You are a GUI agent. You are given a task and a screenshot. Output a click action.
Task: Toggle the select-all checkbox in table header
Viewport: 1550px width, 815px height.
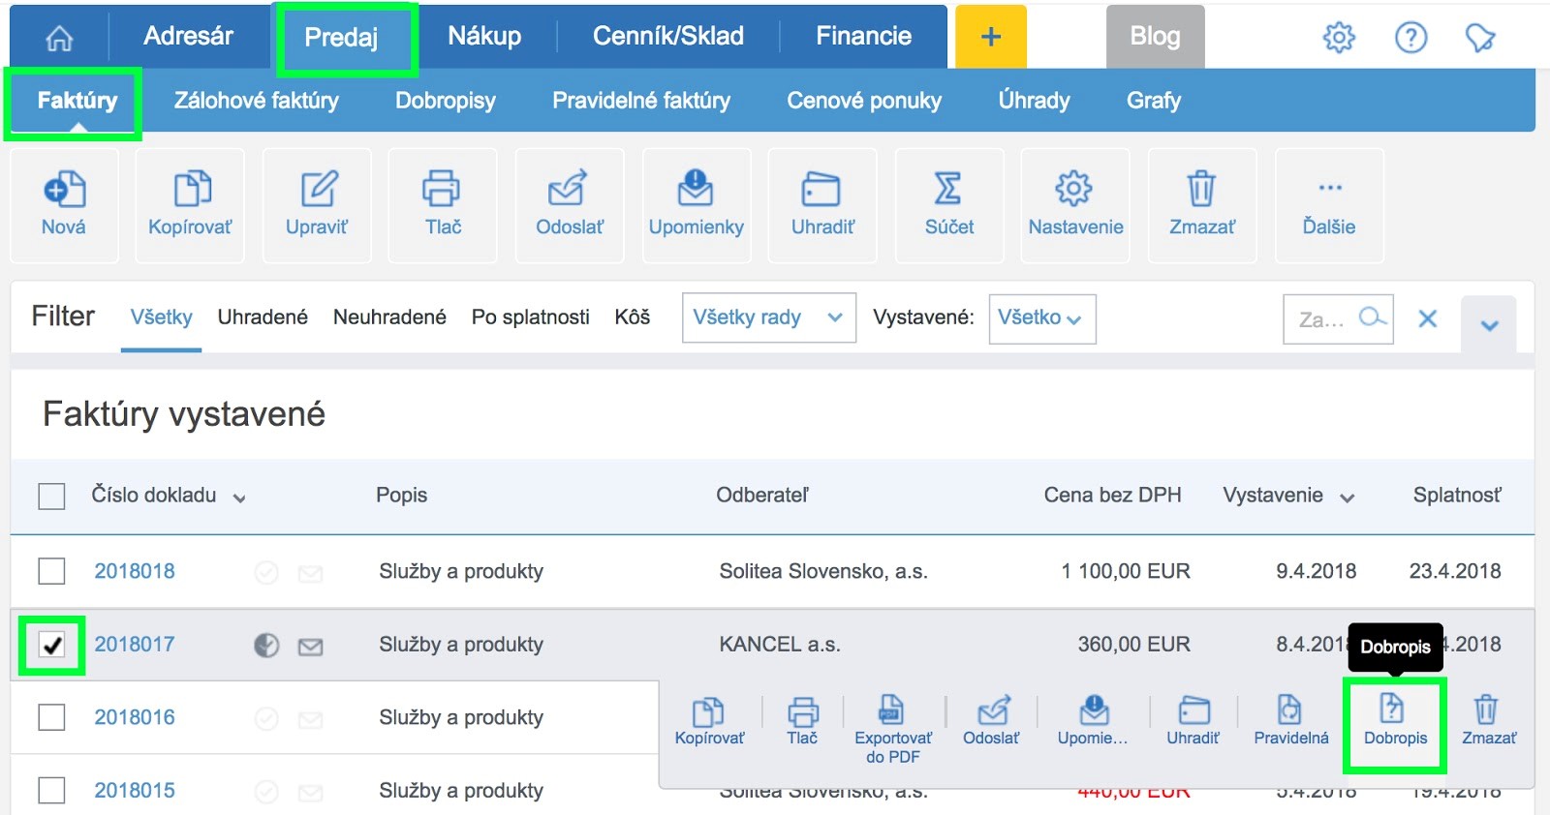pyautogui.click(x=52, y=497)
